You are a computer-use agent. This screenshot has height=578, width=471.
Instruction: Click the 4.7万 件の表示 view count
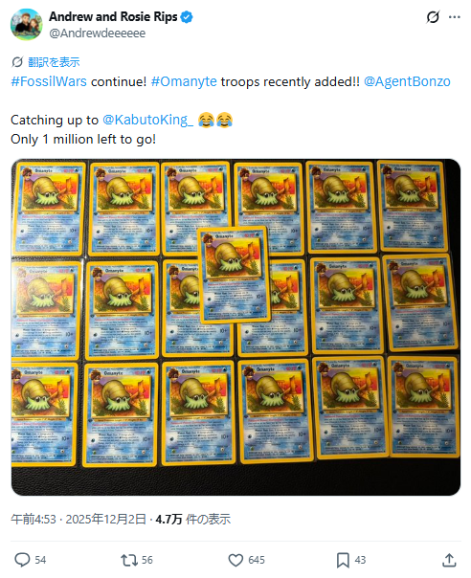193,519
